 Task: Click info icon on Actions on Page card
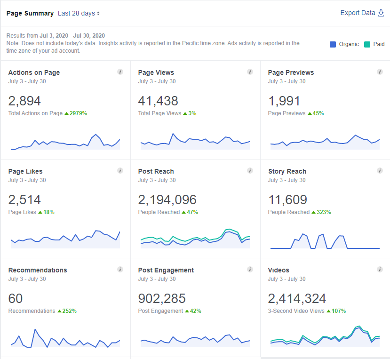tap(120, 72)
